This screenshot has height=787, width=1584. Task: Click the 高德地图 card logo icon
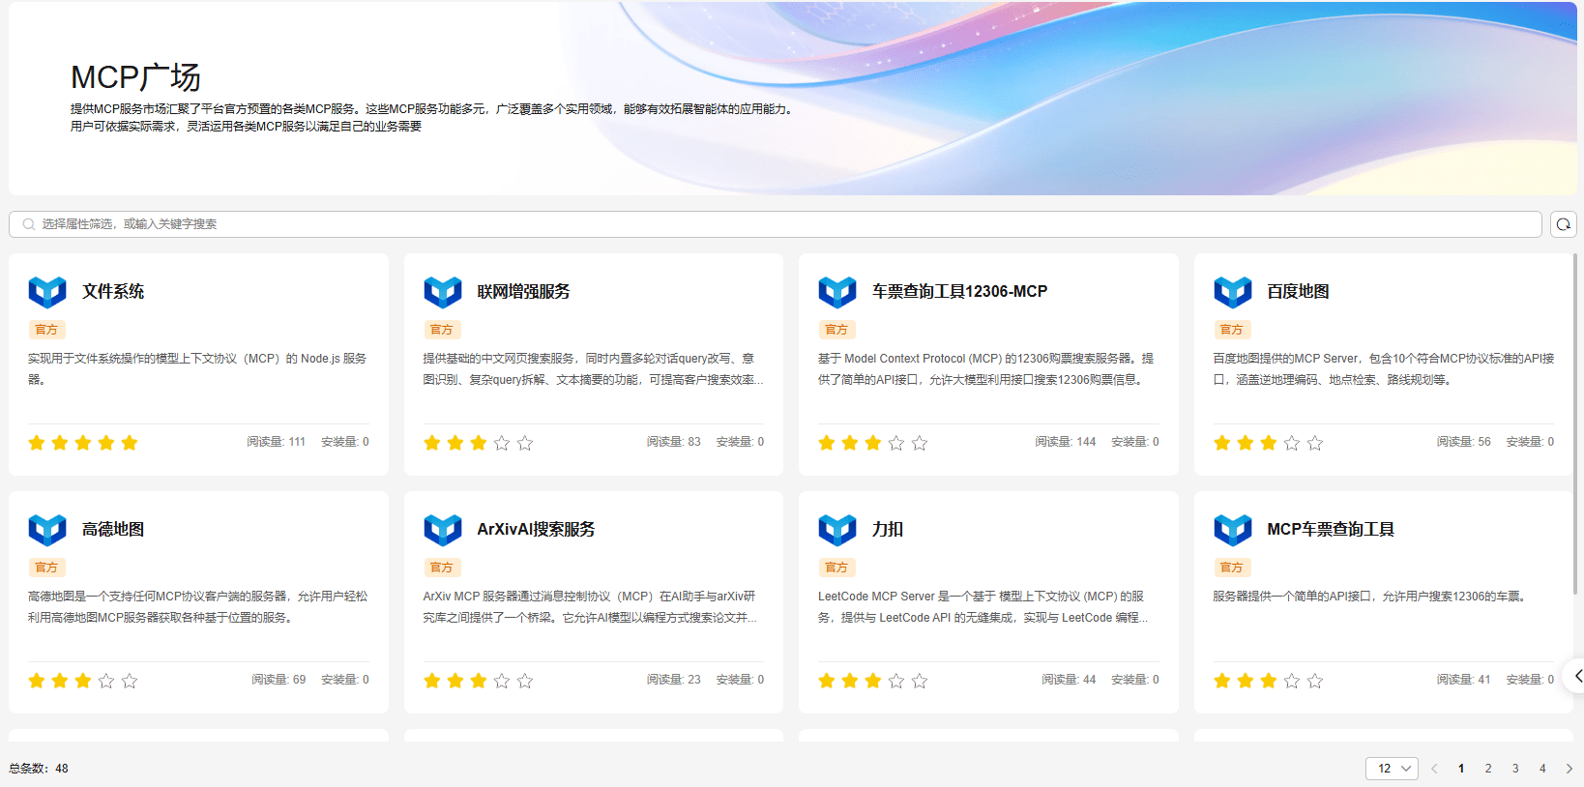(x=47, y=529)
